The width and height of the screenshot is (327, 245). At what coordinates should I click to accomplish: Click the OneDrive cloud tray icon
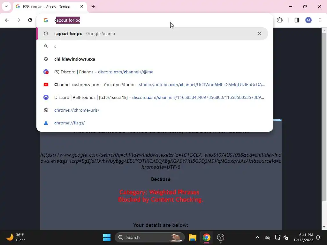click(x=268, y=237)
